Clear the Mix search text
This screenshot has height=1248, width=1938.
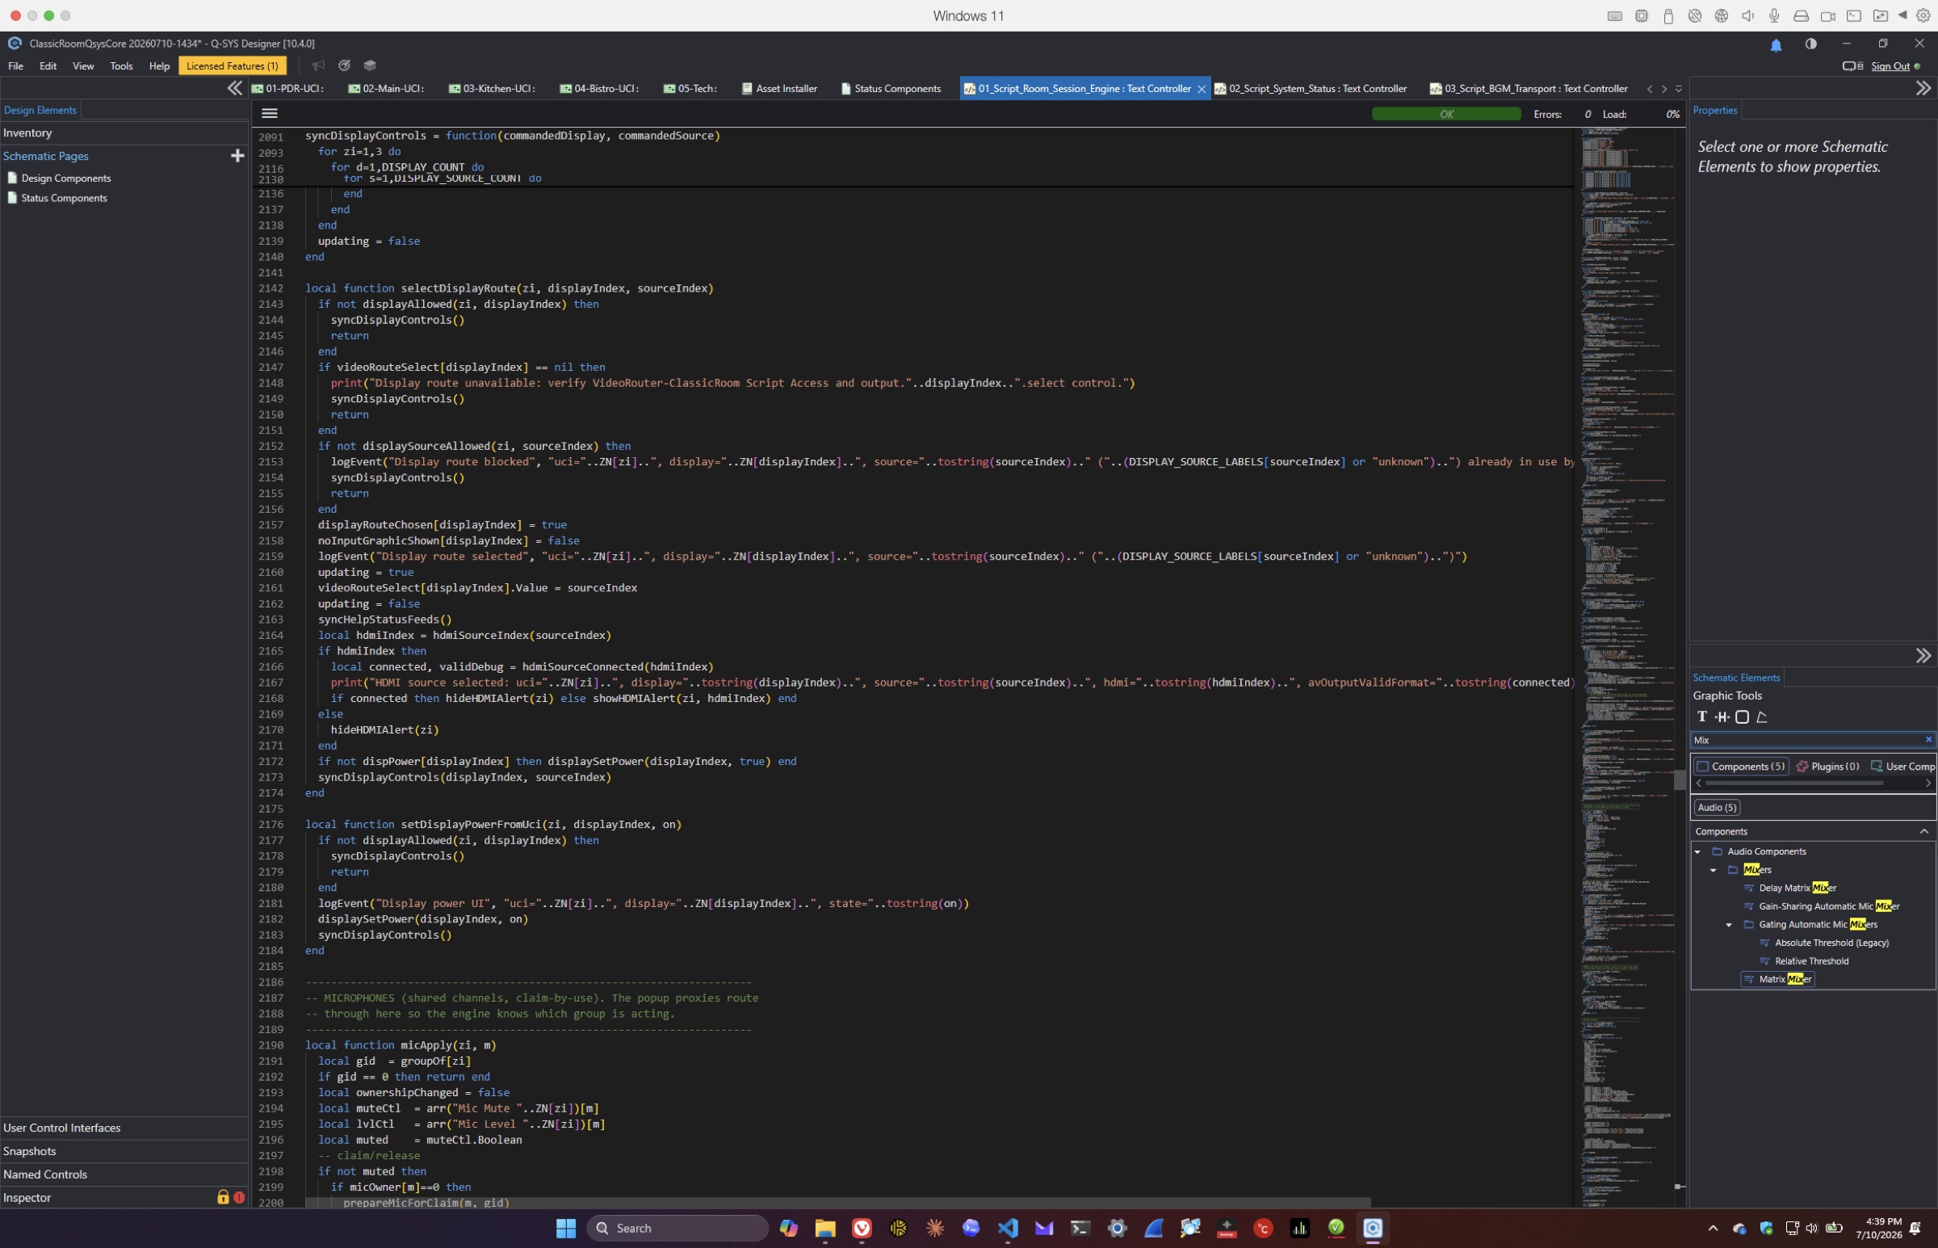[1928, 739]
